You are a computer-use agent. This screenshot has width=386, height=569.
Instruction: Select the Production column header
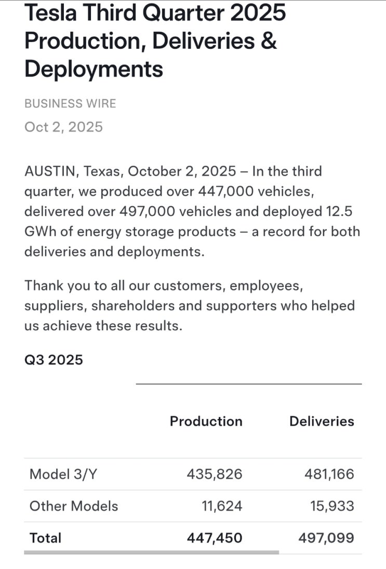(206, 421)
